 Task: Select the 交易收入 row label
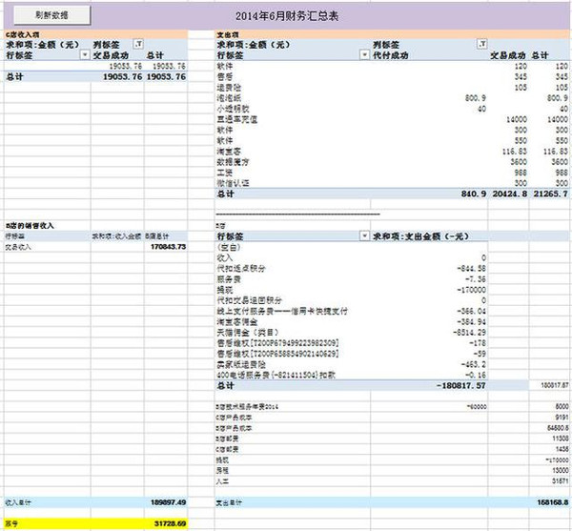(18, 247)
